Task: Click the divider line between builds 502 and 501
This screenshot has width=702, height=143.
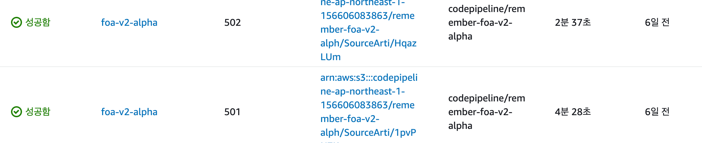Action: coord(351,67)
